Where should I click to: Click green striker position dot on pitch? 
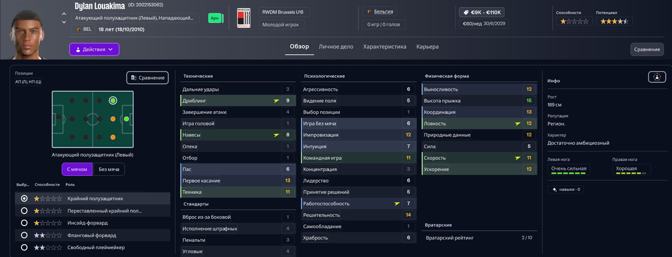click(127, 119)
